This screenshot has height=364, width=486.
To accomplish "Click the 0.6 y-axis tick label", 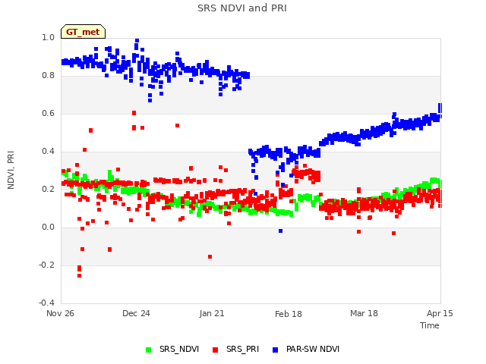I will pyautogui.click(x=48, y=113).
